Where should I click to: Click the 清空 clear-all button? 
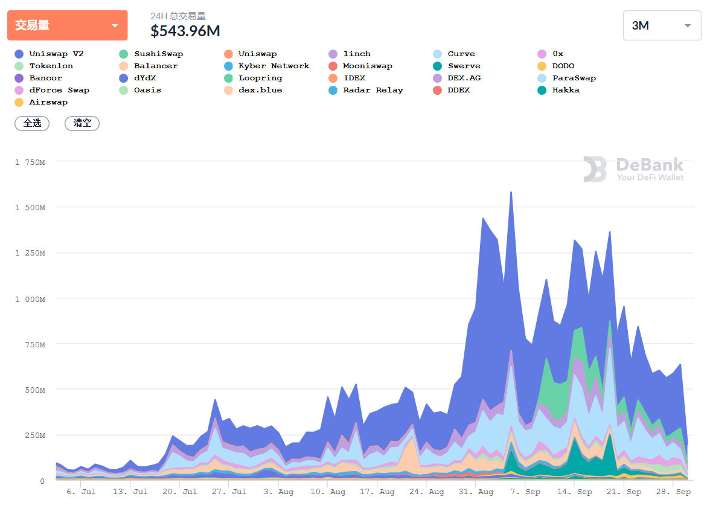pyautogui.click(x=82, y=123)
